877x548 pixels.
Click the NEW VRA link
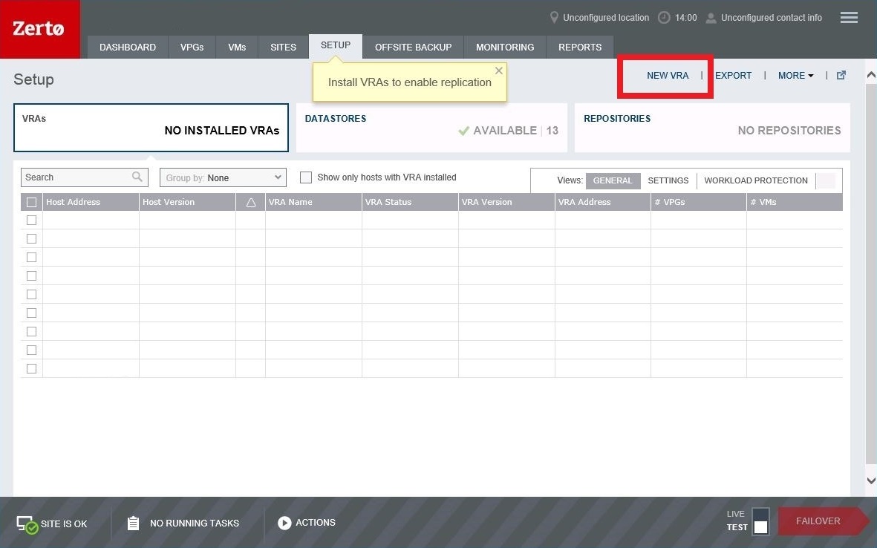(668, 76)
